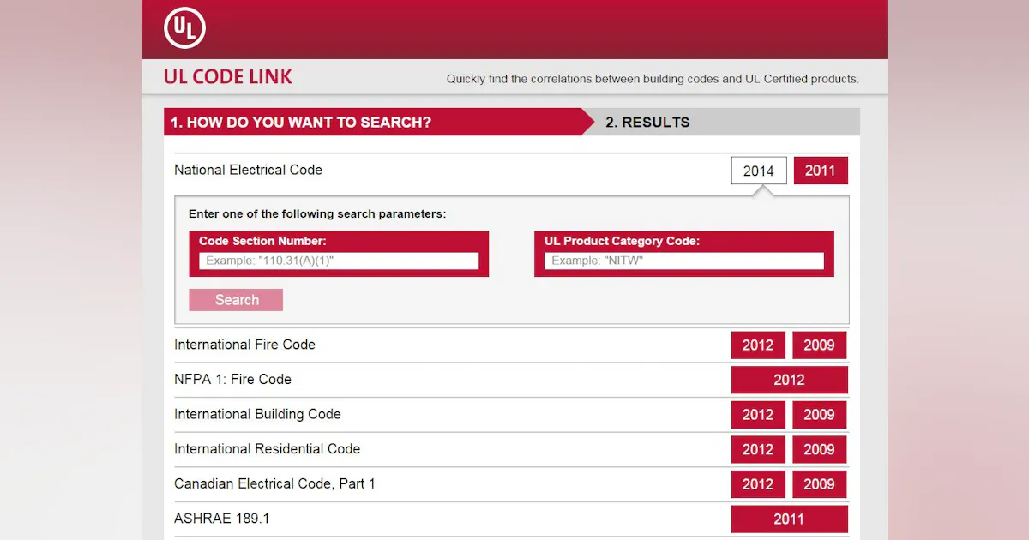Select National Electrical Code 2011 edition
1029x540 pixels.
pos(821,171)
